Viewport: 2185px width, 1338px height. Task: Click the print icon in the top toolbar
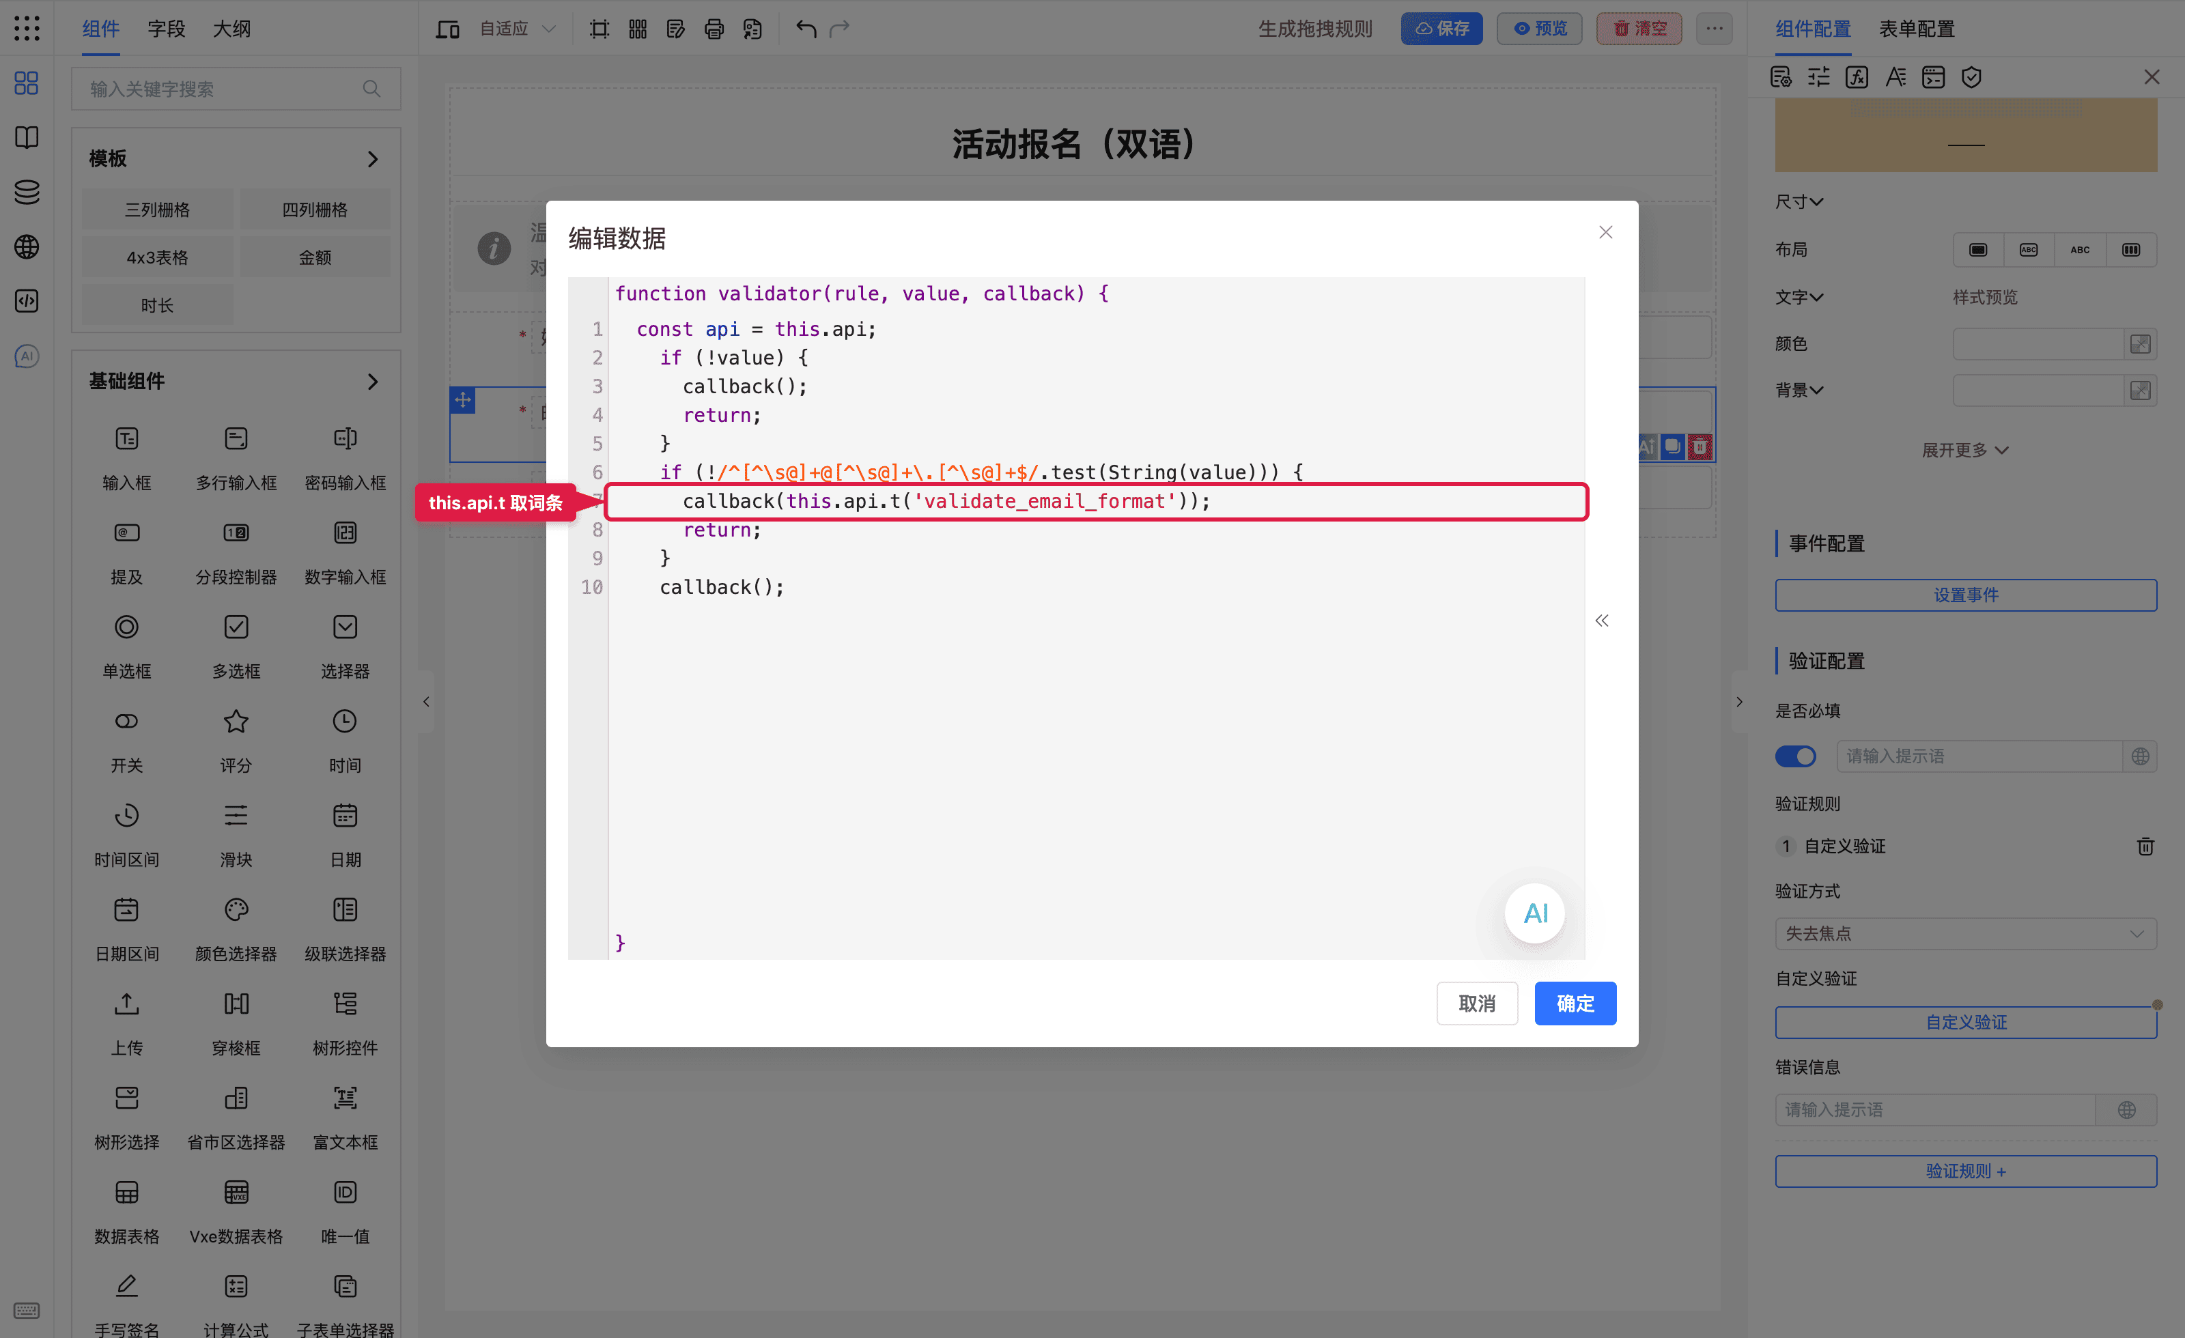coord(714,29)
